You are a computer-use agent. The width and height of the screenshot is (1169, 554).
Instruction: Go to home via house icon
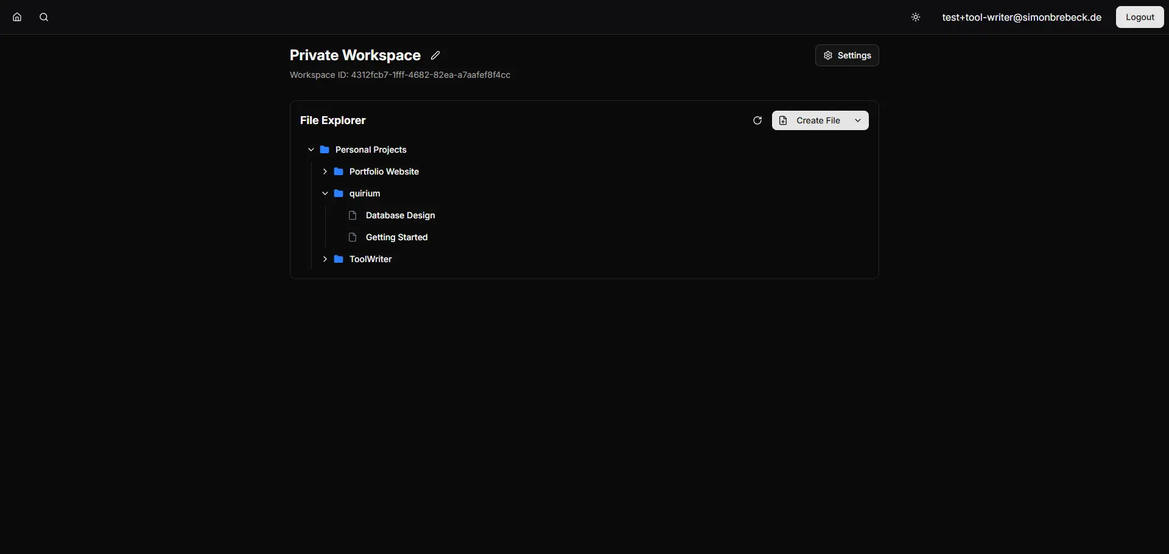17,17
